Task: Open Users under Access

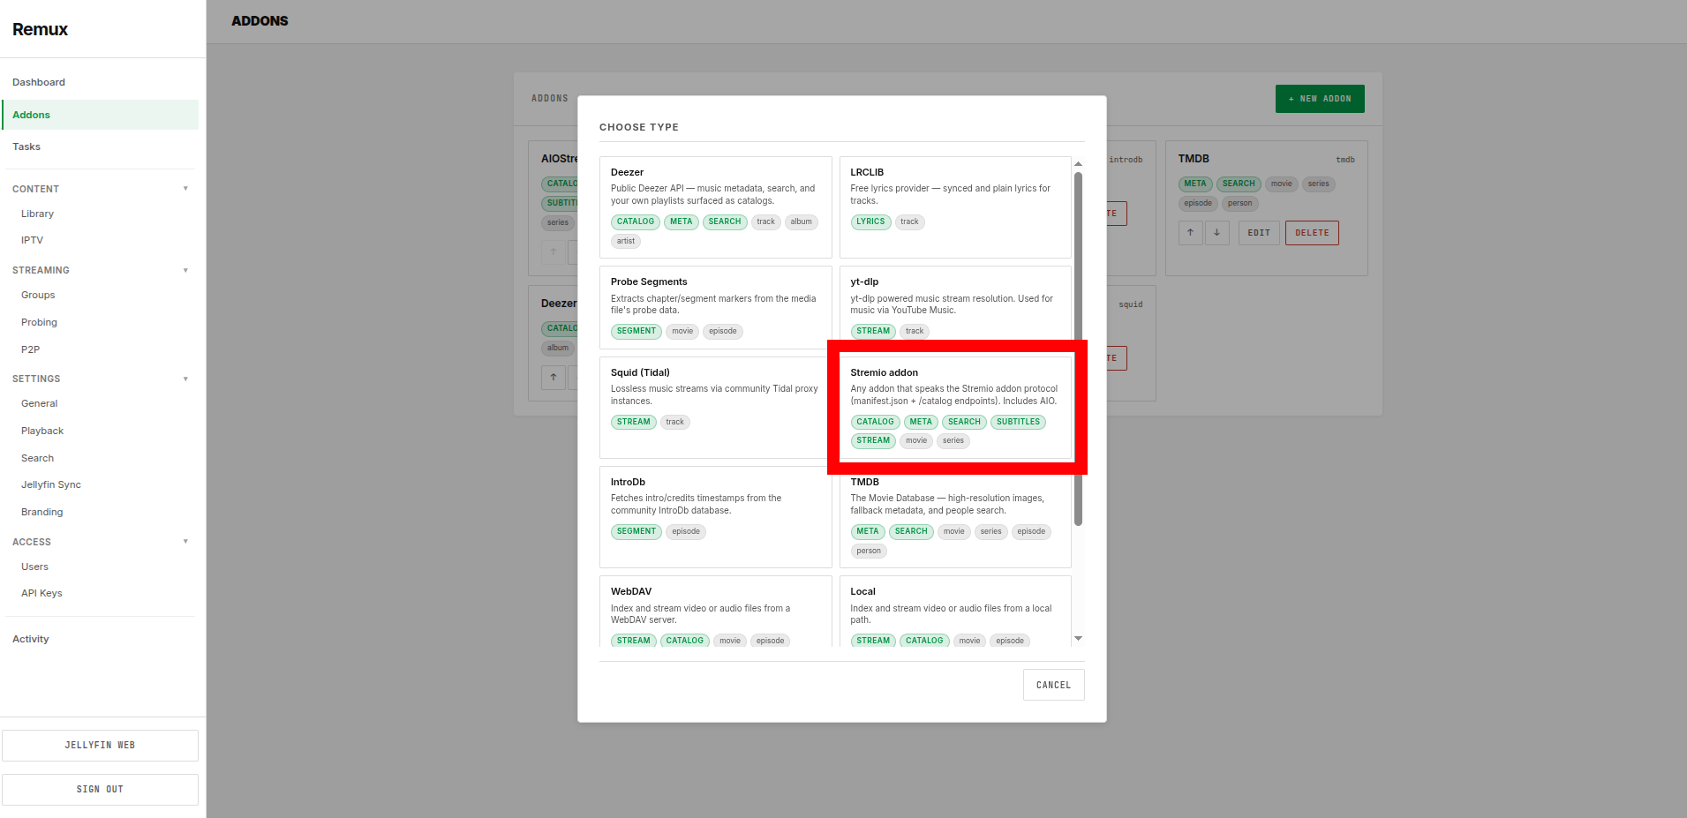Action: (x=34, y=567)
